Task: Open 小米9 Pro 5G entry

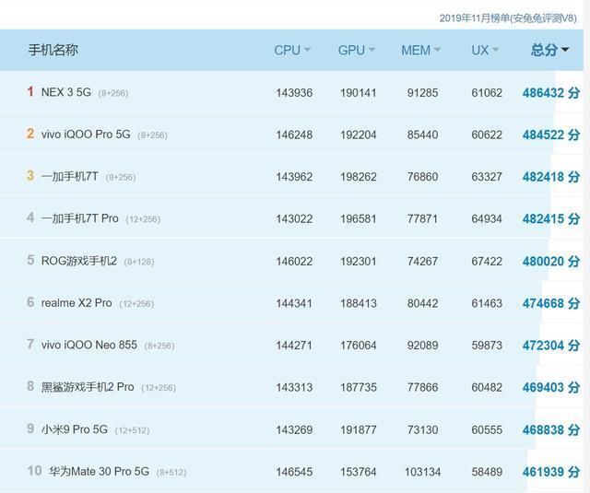Action: pyautogui.click(x=75, y=429)
